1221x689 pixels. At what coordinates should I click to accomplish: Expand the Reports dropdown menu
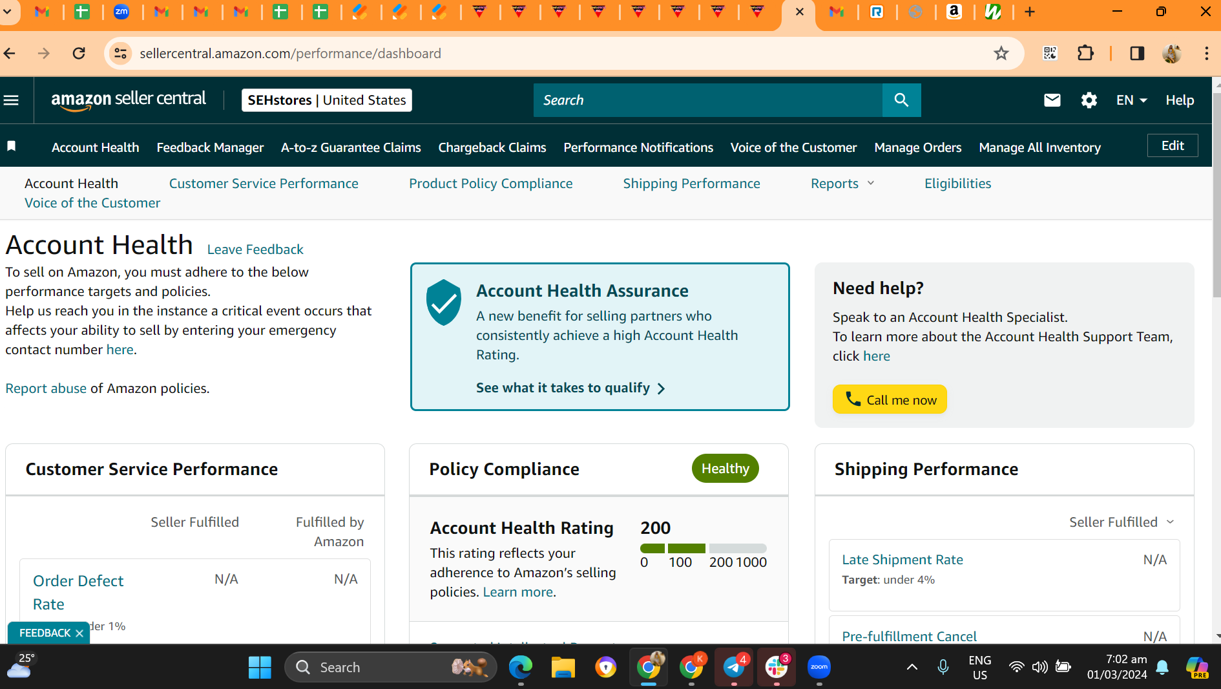(842, 184)
